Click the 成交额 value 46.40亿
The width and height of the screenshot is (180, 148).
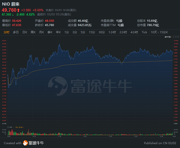point(83,21)
